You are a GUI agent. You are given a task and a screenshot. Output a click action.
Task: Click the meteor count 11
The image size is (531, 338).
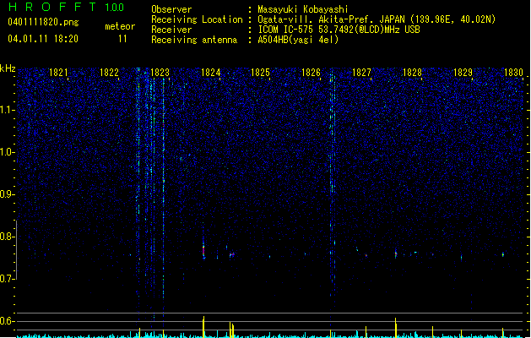(x=122, y=39)
